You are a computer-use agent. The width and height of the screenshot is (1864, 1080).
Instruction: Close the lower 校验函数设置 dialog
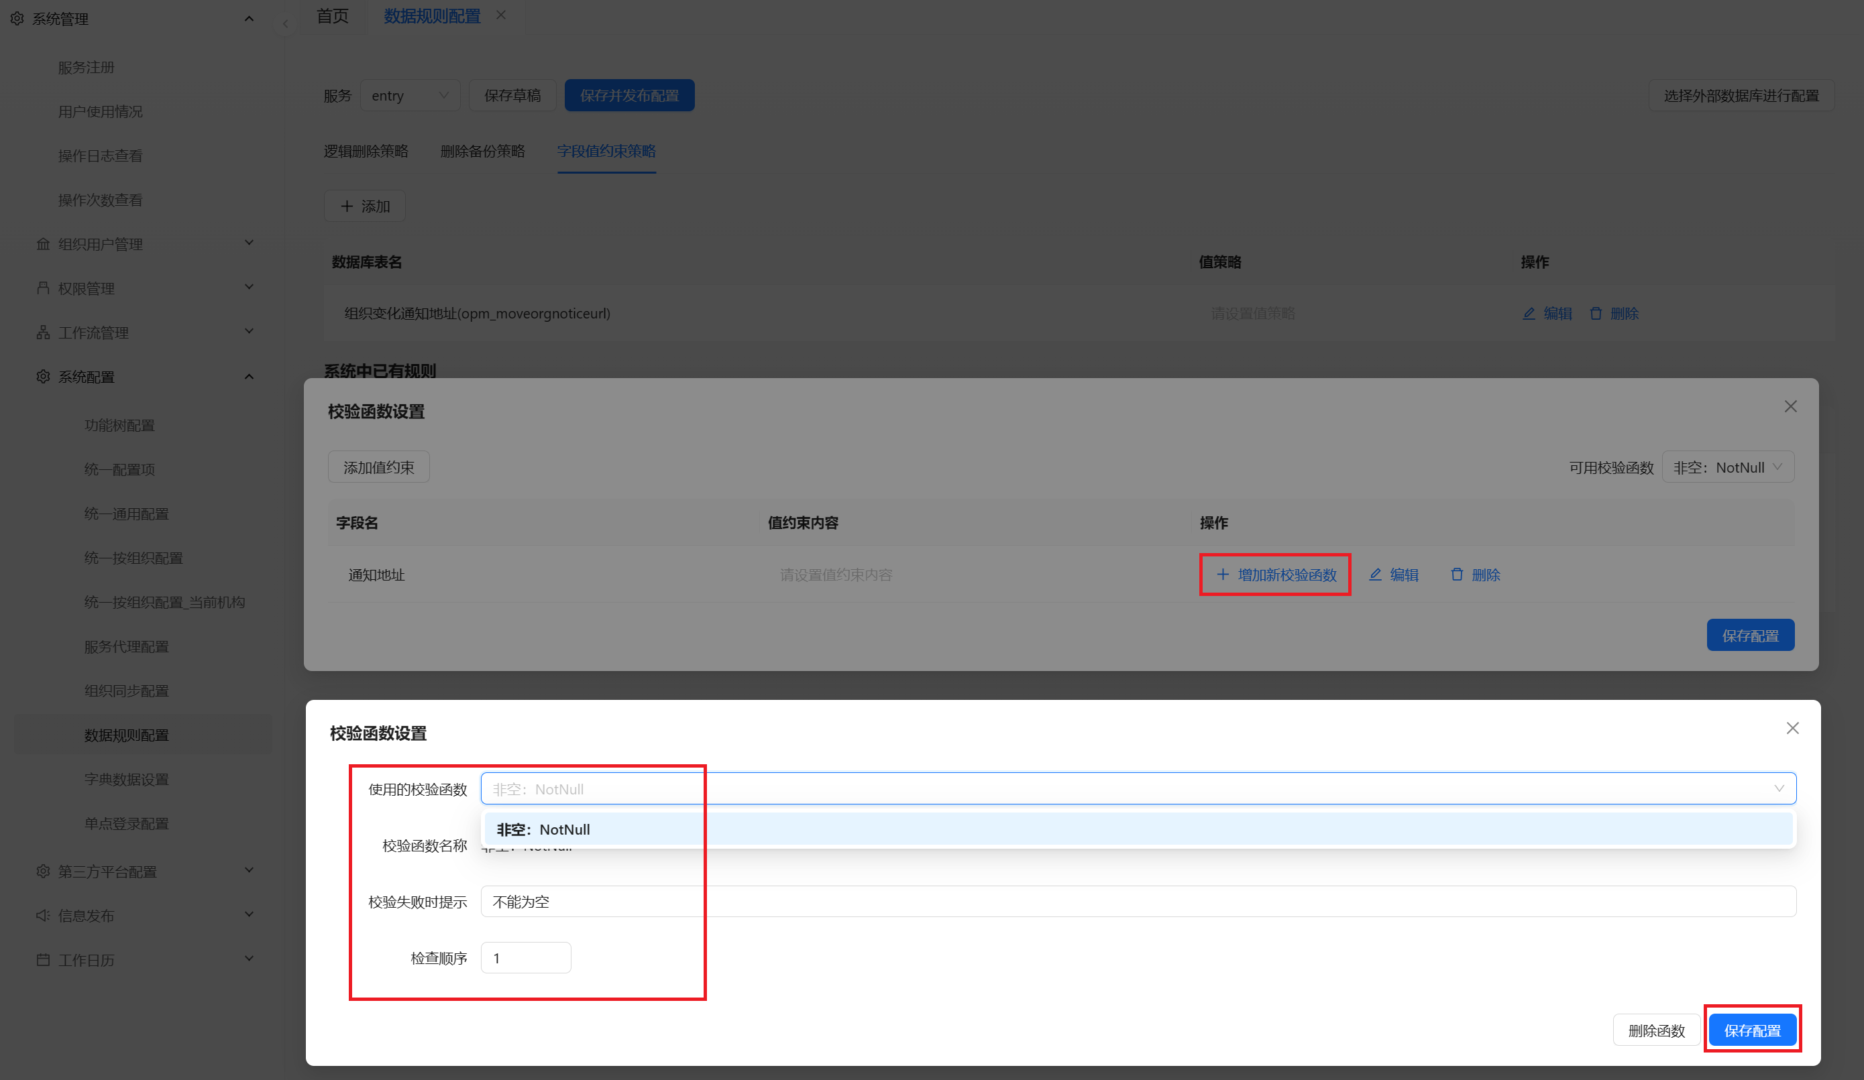tap(1792, 728)
